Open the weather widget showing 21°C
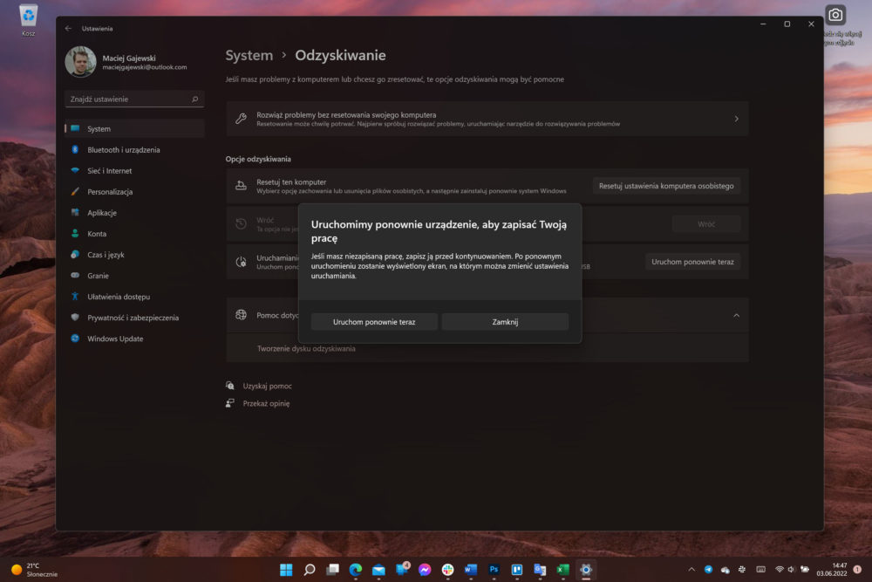872x582 pixels. 35,570
